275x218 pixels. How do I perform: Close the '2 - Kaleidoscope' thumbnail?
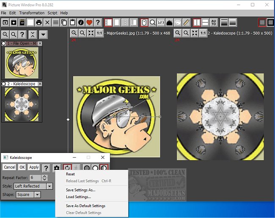pyautogui.click(x=40, y=84)
